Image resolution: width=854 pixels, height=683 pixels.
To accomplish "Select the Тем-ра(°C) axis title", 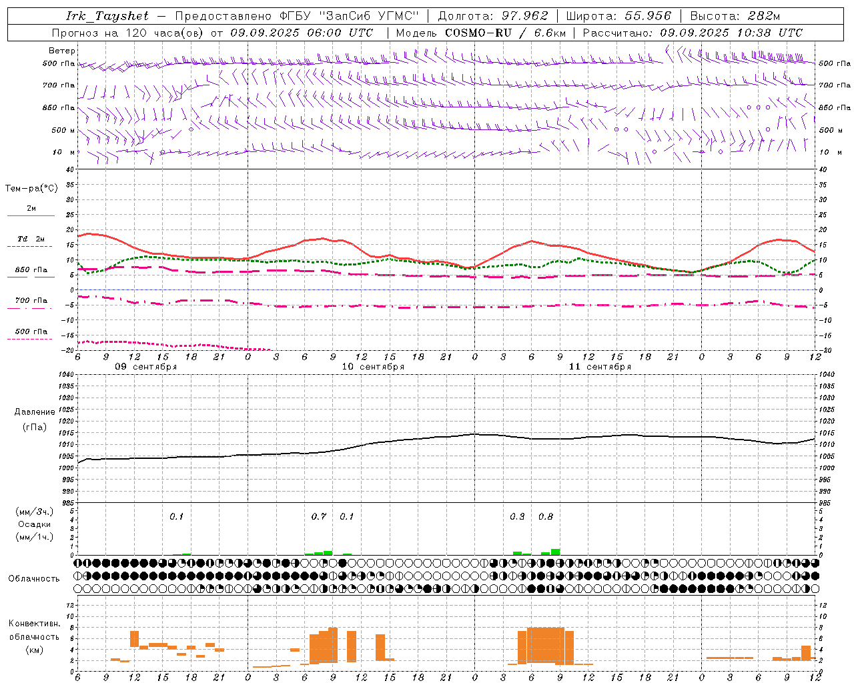I will pos(31,189).
